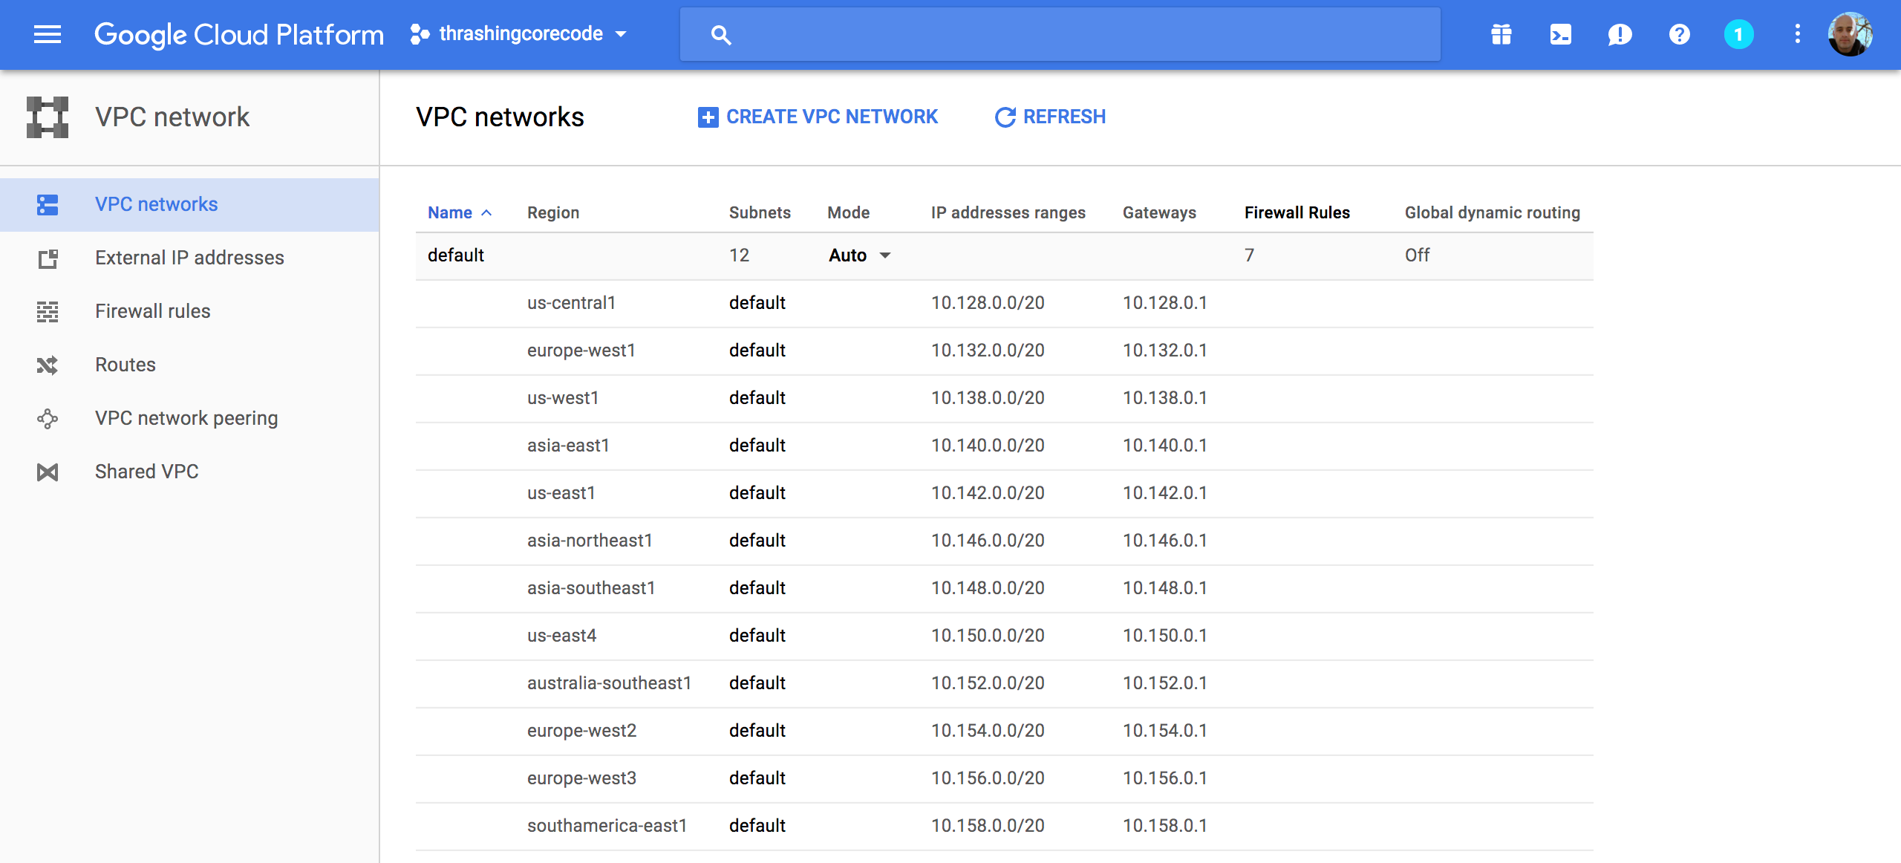Activate the Cloud Shell terminal icon
The image size is (1901, 863).
1561,34
